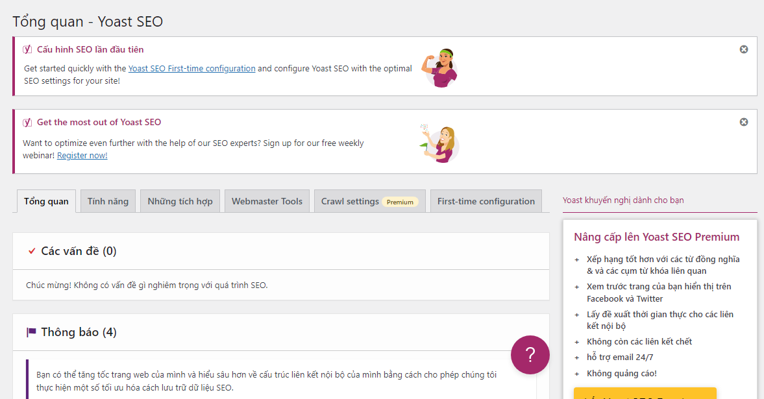
Task: Open the 'Yoast SEO First-time configuration' link
Action: tap(191, 68)
